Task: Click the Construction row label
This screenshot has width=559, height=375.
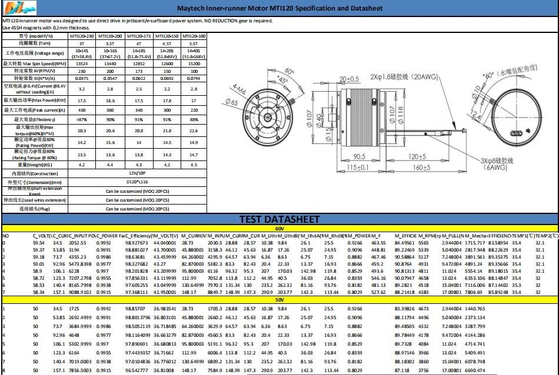Action: click(x=35, y=174)
